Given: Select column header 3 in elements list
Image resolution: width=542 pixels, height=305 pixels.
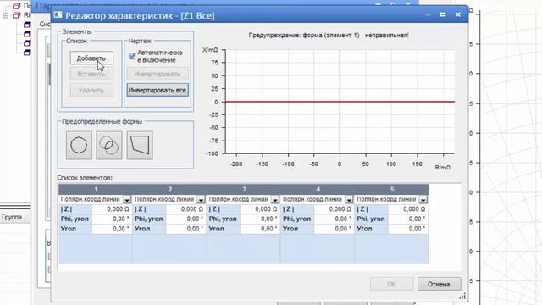Looking at the screenshot, I should tap(244, 189).
